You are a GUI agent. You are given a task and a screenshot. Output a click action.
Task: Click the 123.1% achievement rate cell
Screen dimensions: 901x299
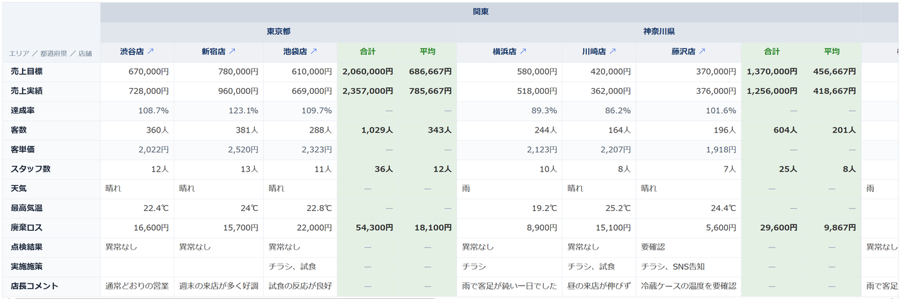[x=218, y=111]
